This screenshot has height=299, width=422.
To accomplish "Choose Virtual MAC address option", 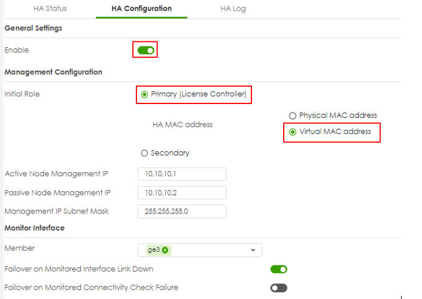I will (293, 132).
